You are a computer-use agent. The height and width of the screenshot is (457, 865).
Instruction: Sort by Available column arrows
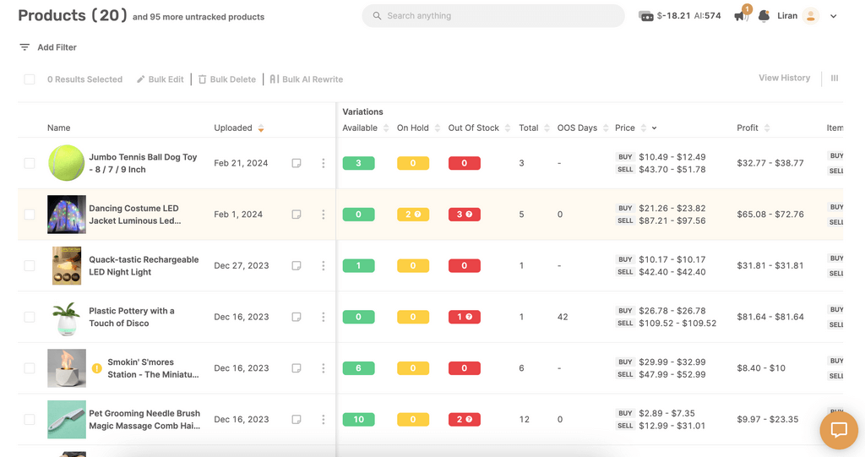coord(385,128)
